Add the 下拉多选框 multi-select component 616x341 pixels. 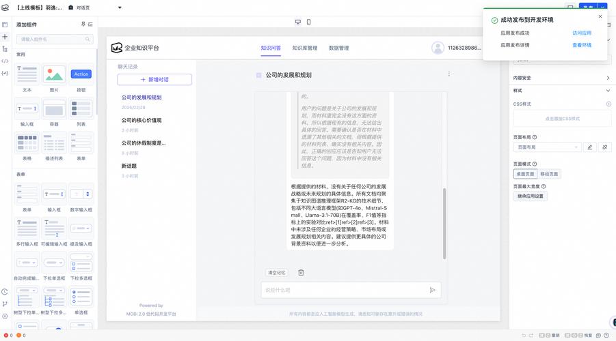click(x=81, y=267)
